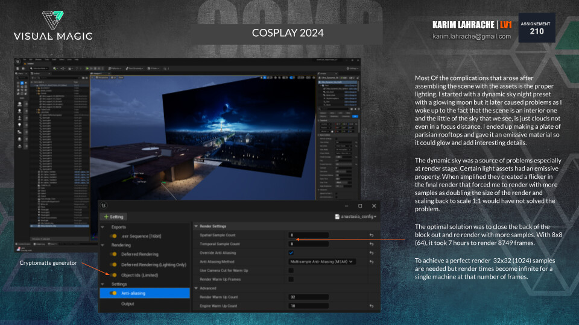Screen dimensions: 579x325
Task: Click the Temporal Sample Count field
Action: 308,244
